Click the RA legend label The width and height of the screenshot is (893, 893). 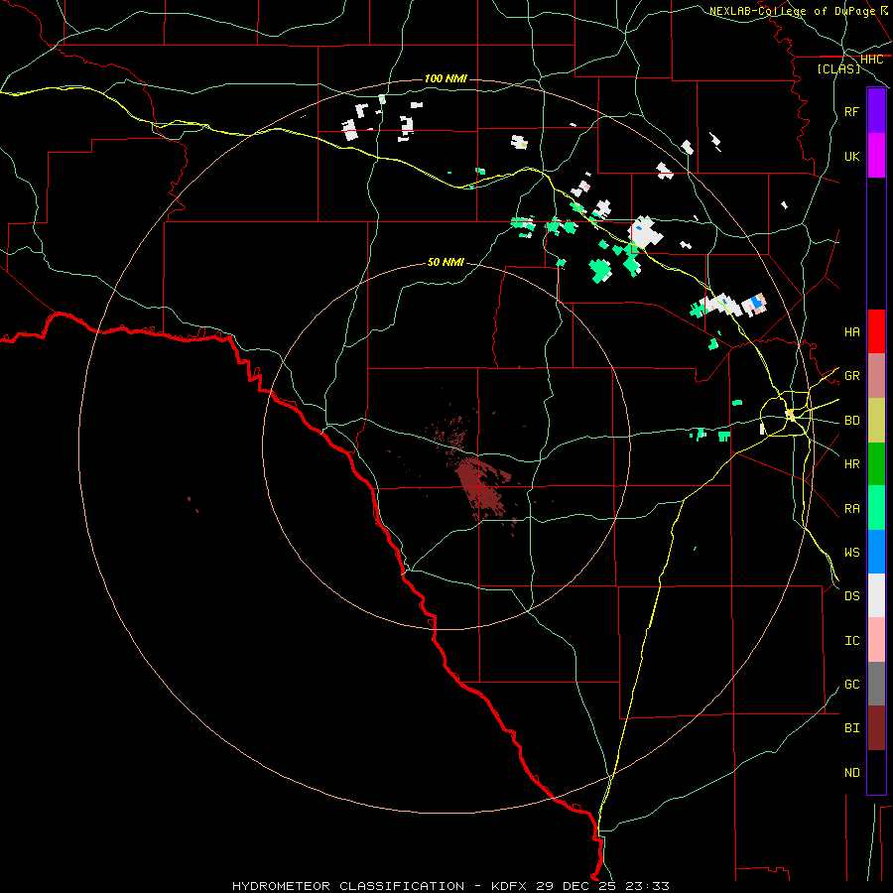[x=851, y=508]
